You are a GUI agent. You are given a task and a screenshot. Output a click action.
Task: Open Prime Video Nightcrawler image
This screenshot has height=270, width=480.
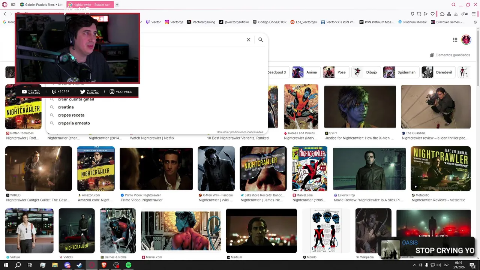[x=156, y=169]
